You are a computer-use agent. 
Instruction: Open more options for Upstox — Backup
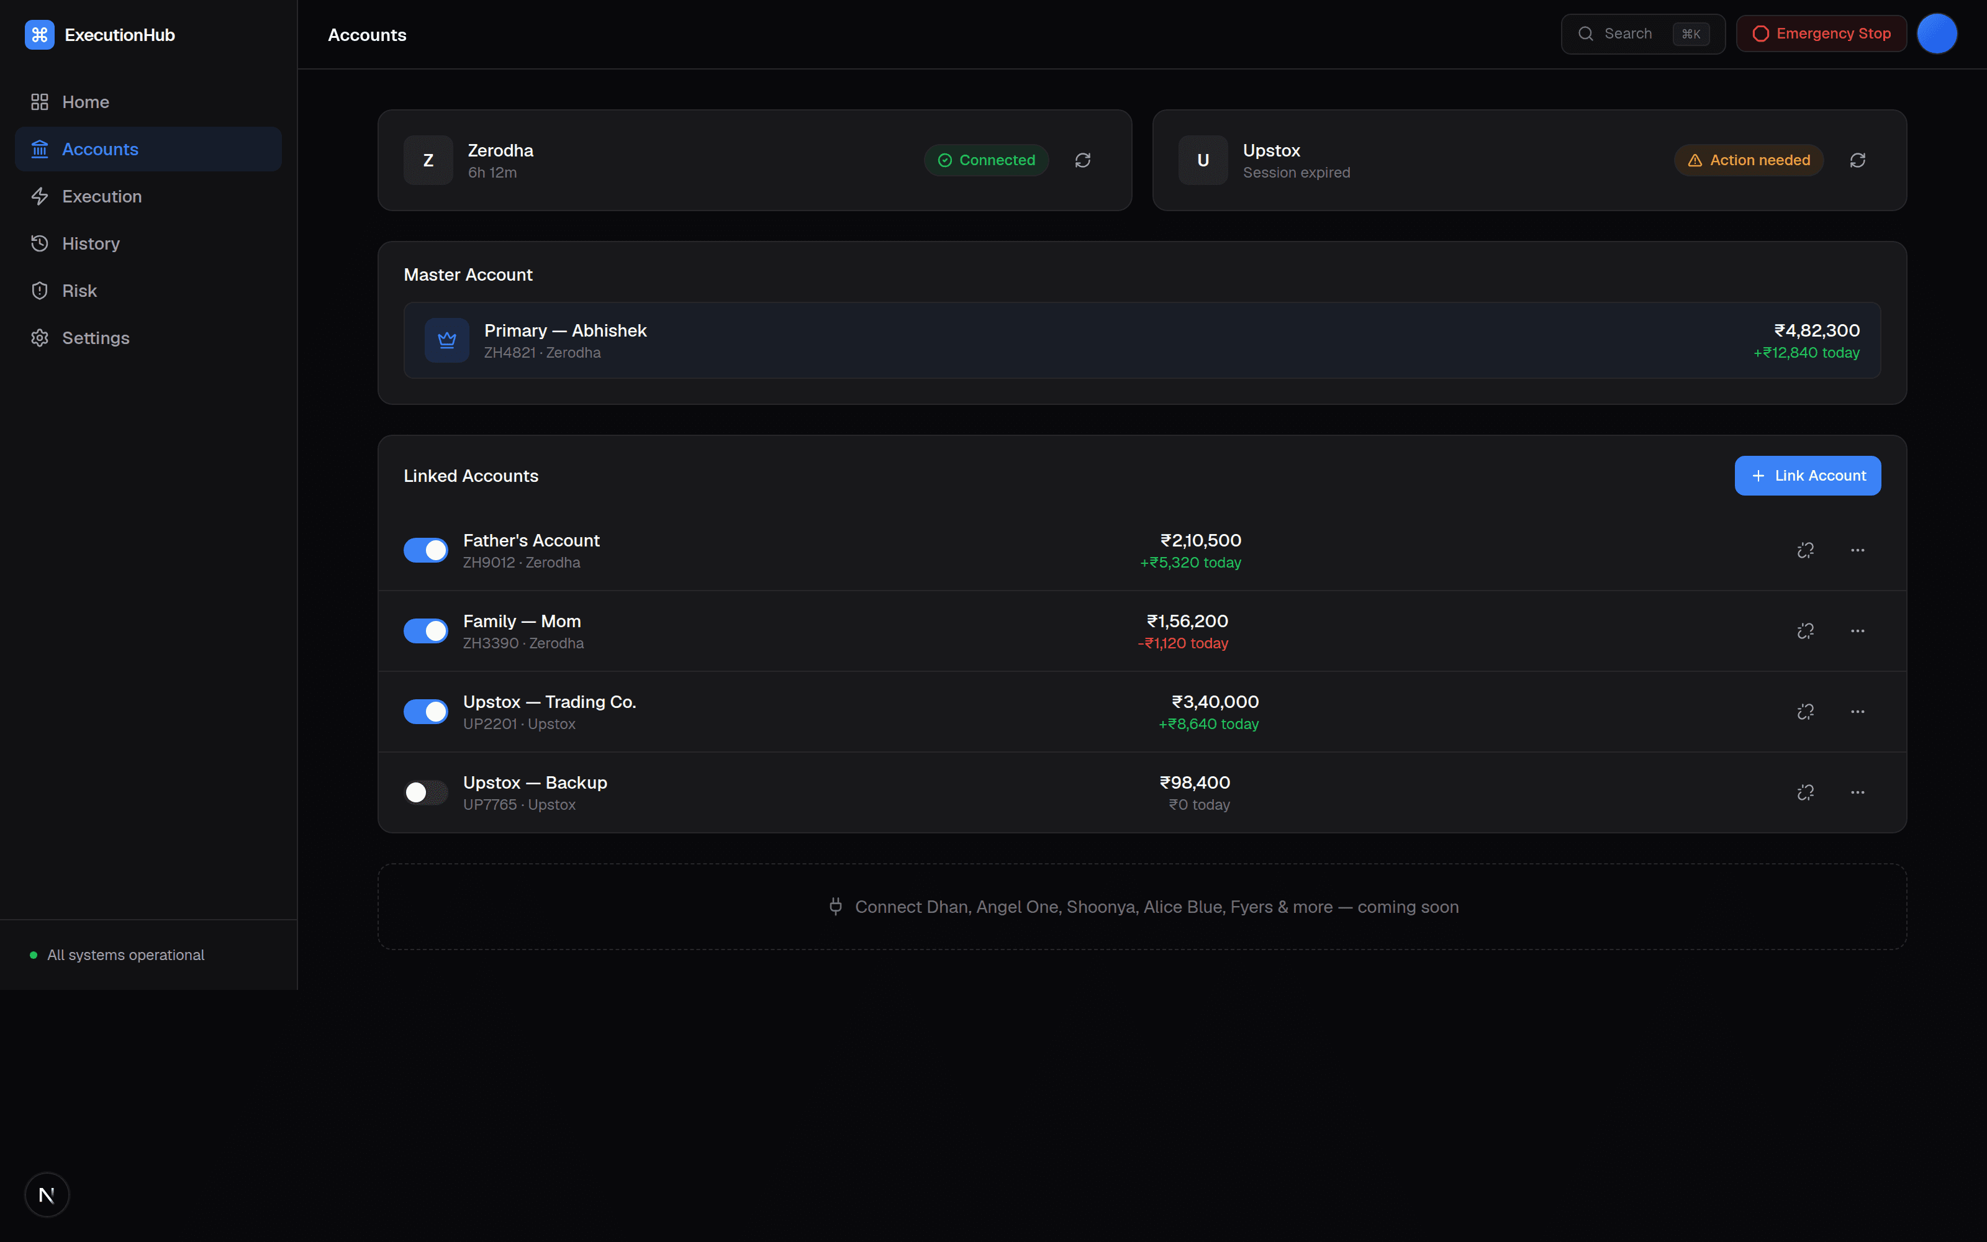tap(1857, 792)
